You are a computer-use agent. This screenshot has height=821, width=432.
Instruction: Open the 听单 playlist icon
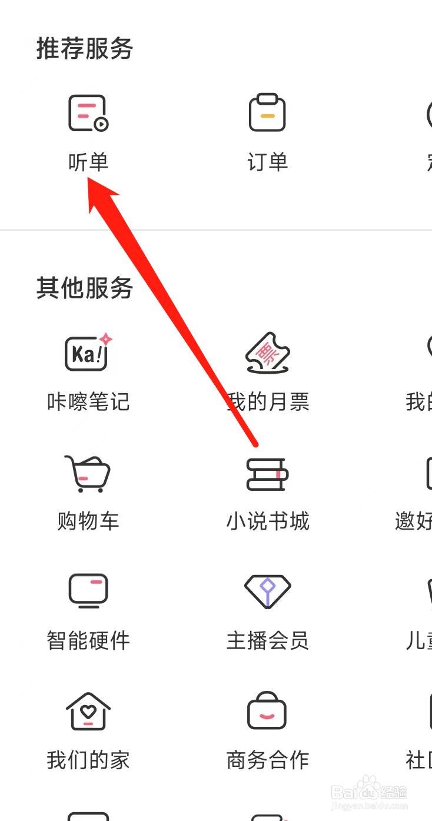tap(88, 113)
